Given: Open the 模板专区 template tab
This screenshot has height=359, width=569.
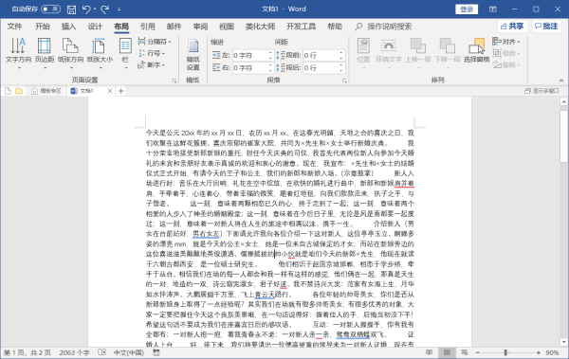Looking at the screenshot, I should pos(46,91).
